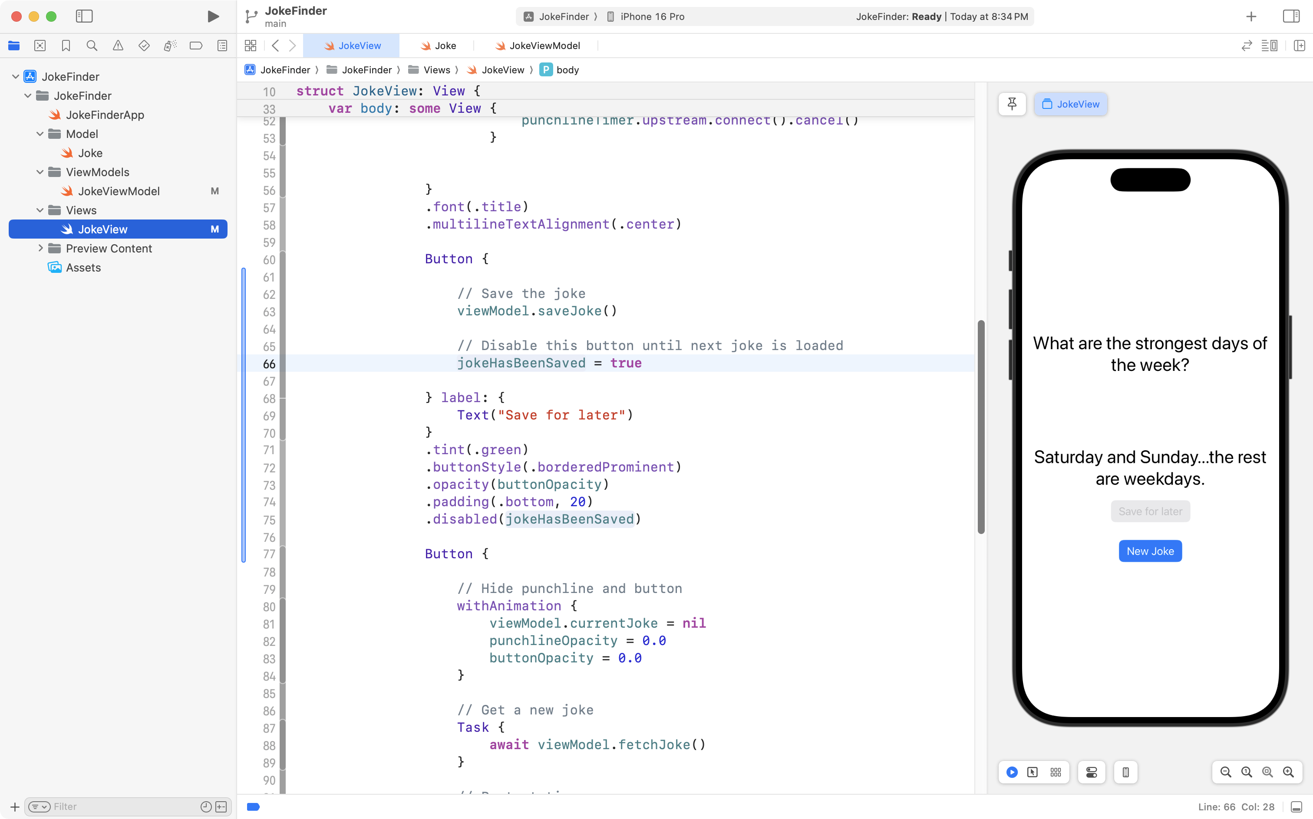This screenshot has width=1313, height=819.
Task: Collapse the Model folder
Action: [40, 134]
